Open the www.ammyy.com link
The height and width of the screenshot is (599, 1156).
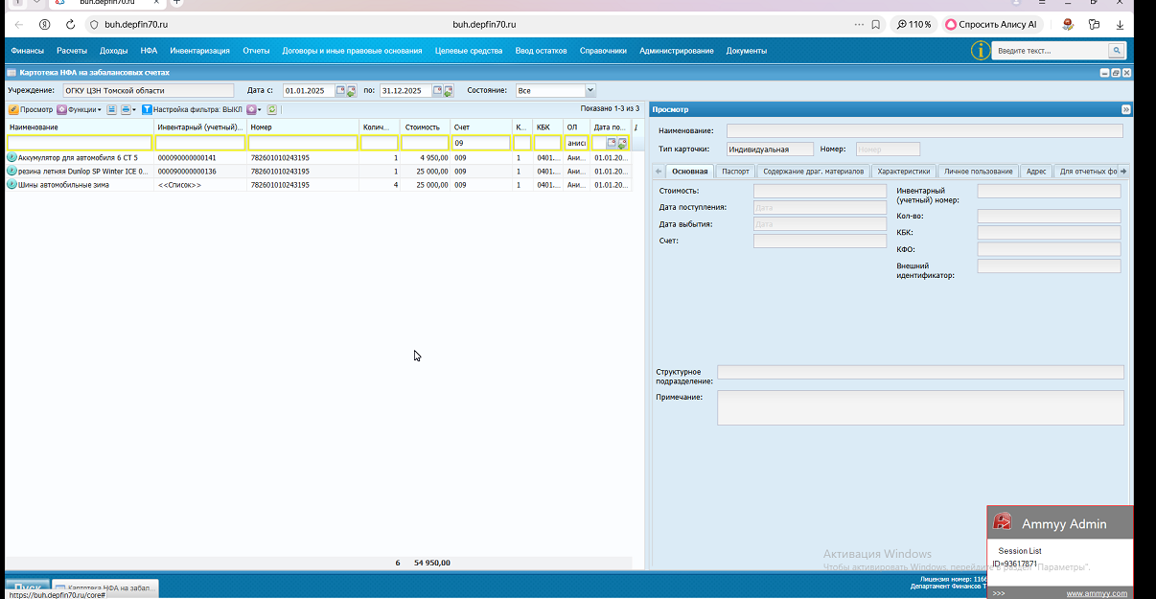coord(1097,593)
